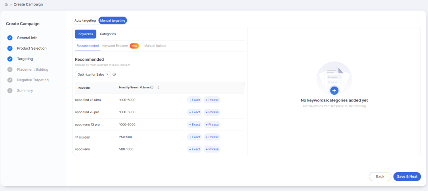428x193 pixels.
Task: Add 'oppo reno 13 pro' as Exact
Action: (194, 124)
